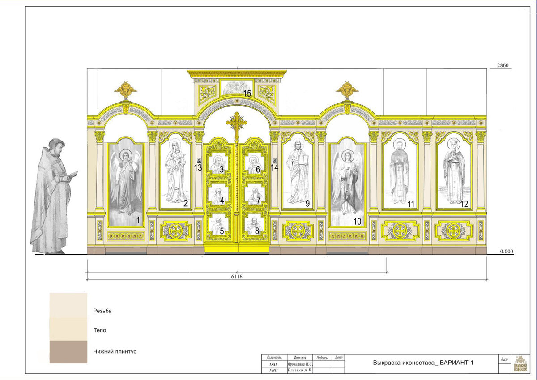Click the 'Влезько А.В.' name cell
This screenshot has height=380, width=537.
coord(300,370)
